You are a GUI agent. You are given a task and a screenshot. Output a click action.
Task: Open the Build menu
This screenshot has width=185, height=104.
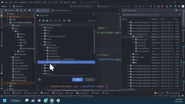[45, 2]
